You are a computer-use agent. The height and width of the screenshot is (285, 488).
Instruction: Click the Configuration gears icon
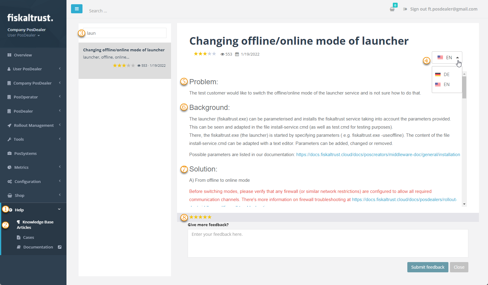pyautogui.click(x=10, y=181)
